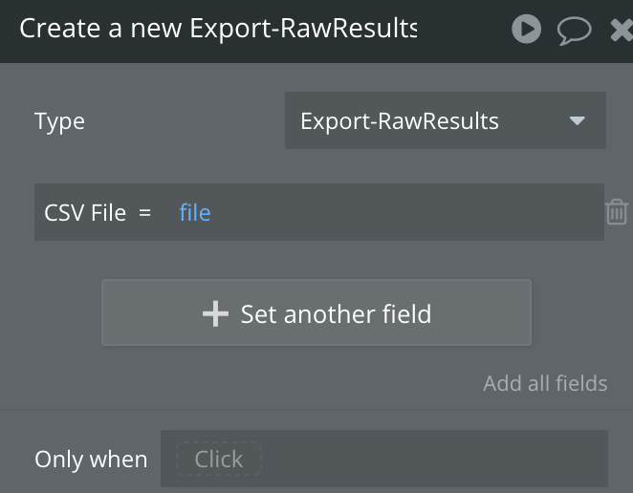This screenshot has width=633, height=493.
Task: Click the play icon in the header
Action: (x=527, y=29)
